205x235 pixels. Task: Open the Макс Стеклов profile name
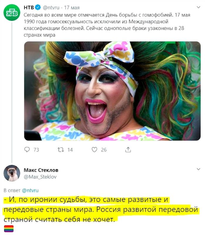(41, 170)
